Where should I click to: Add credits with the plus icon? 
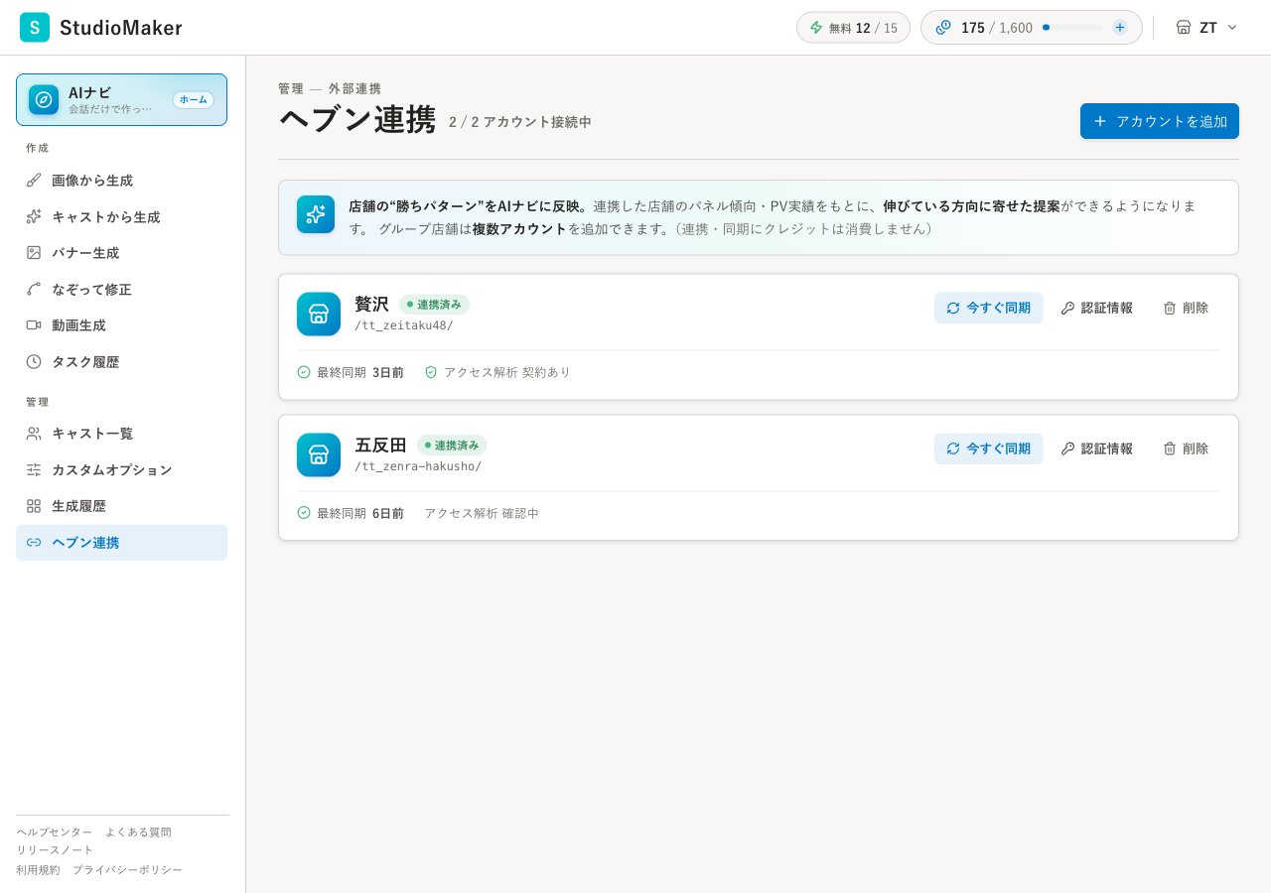tap(1120, 28)
